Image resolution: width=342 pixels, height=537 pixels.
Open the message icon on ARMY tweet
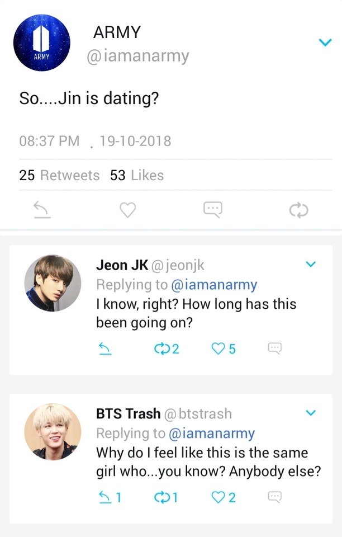tap(212, 210)
